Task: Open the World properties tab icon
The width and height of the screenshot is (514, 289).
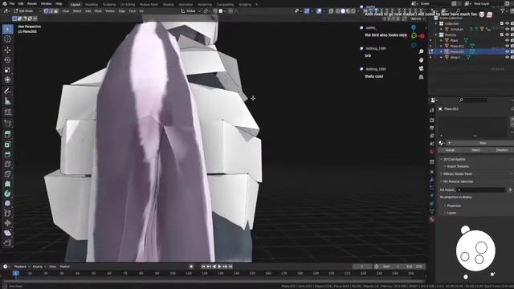Action: pos(432,152)
